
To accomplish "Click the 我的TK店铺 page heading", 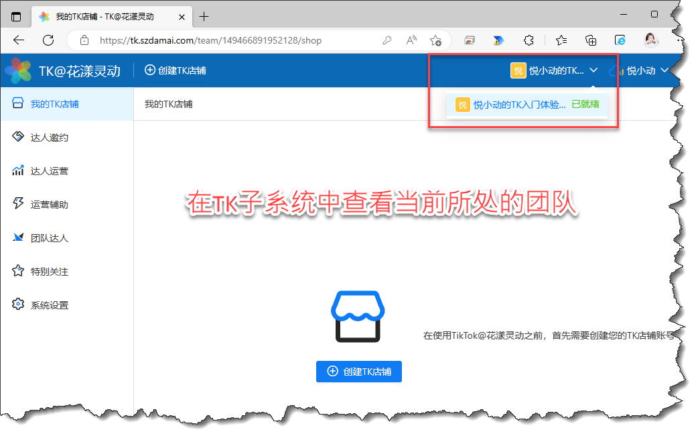I will point(168,104).
